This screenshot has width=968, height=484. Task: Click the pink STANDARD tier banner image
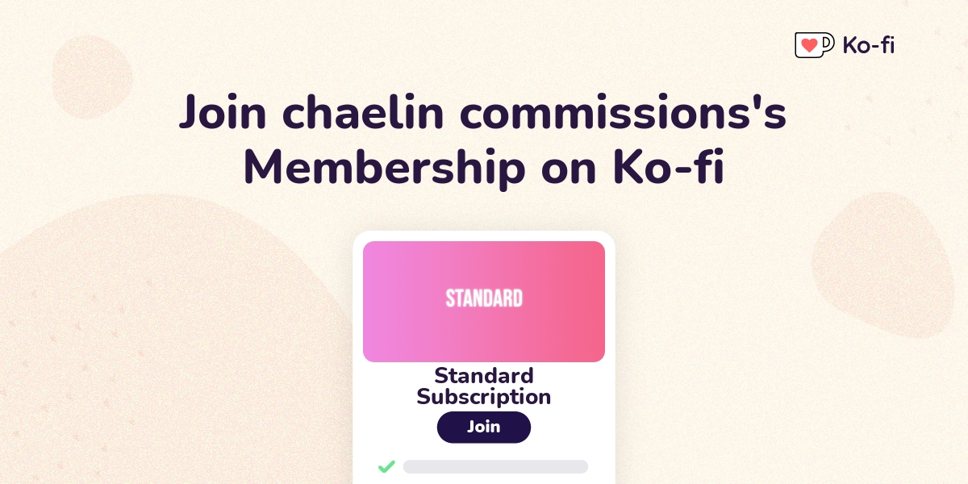(484, 302)
